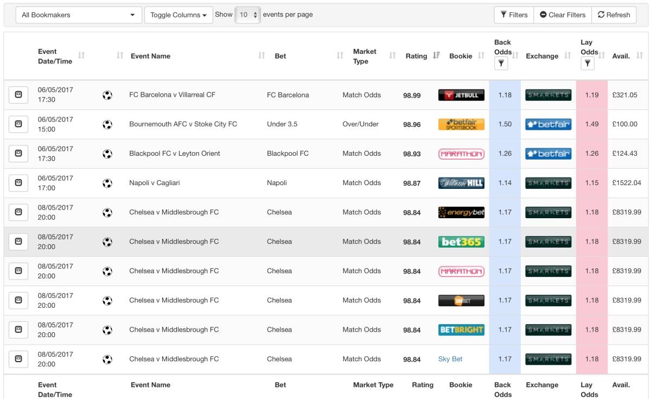Click the BetBright bookmaker logo

click(461, 330)
